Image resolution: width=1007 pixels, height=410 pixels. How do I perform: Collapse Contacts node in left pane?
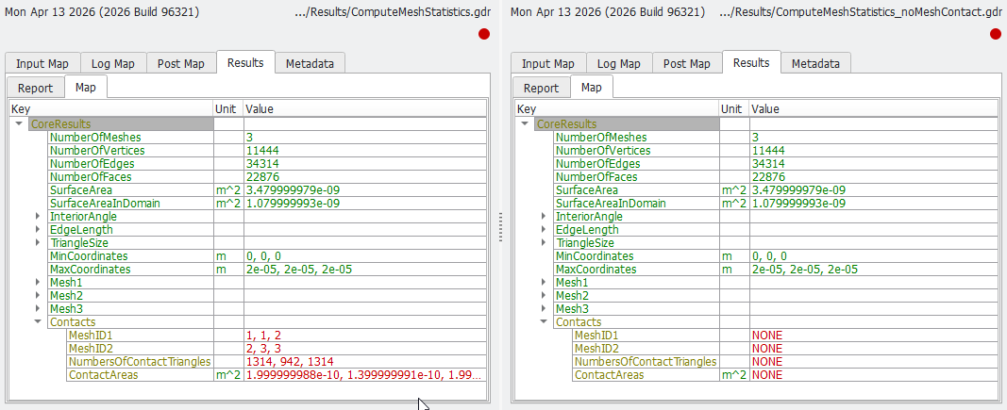point(38,322)
